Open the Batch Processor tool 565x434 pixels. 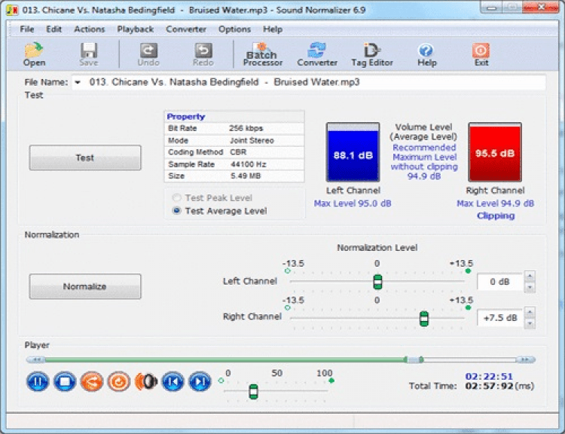pos(263,53)
